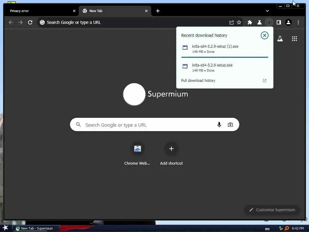The height and width of the screenshot is (232, 309).
Task: Open the three-dot browser menu
Action: pyautogui.click(x=298, y=22)
